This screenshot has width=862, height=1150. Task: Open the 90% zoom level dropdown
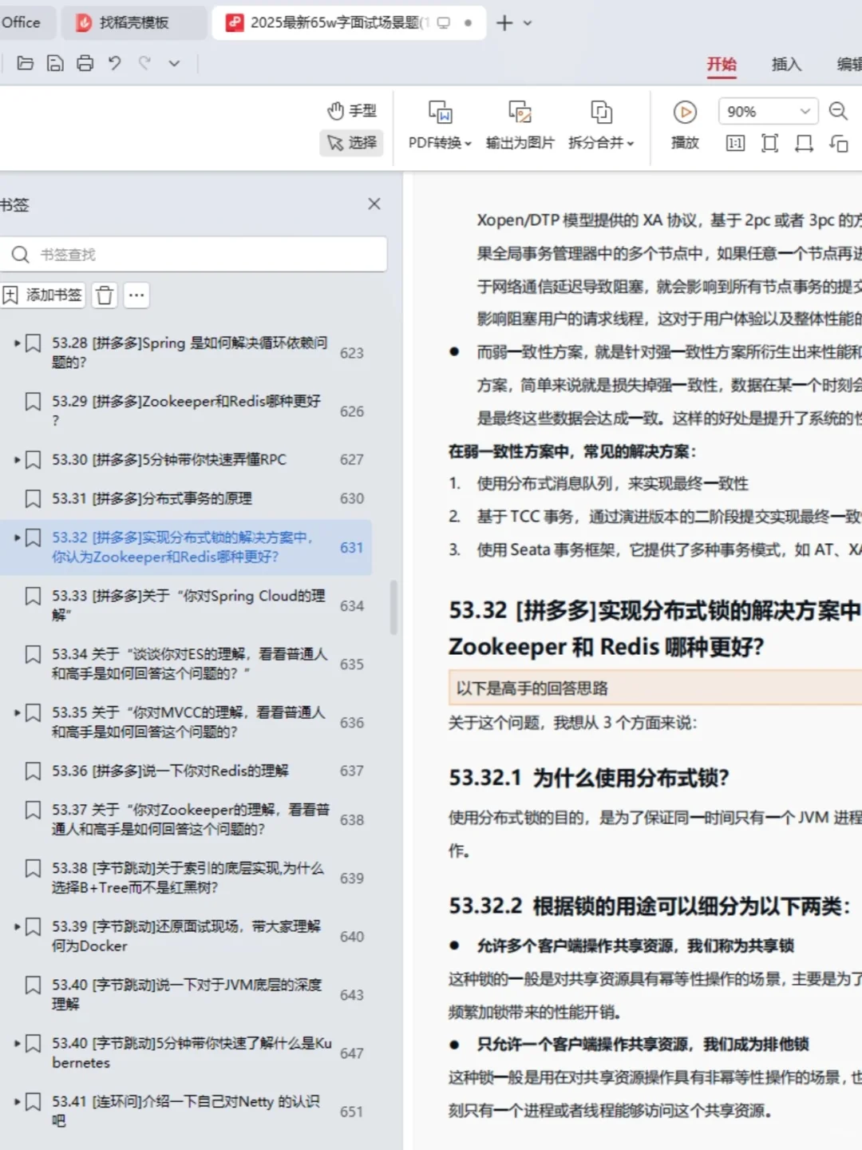click(767, 111)
